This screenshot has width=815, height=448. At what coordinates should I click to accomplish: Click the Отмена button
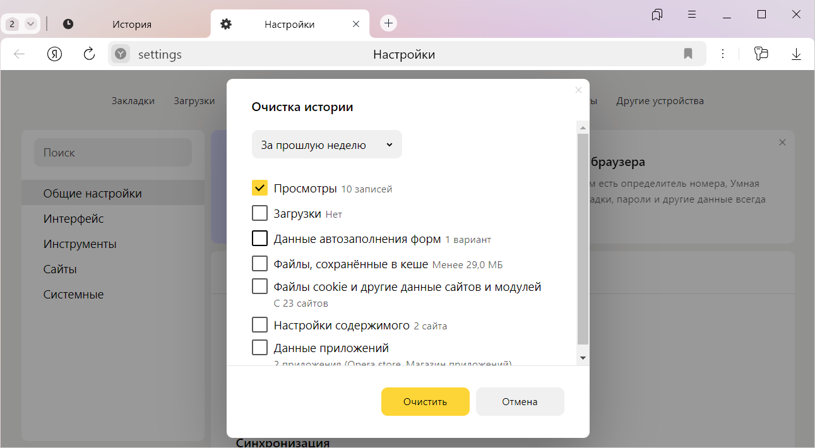520,402
